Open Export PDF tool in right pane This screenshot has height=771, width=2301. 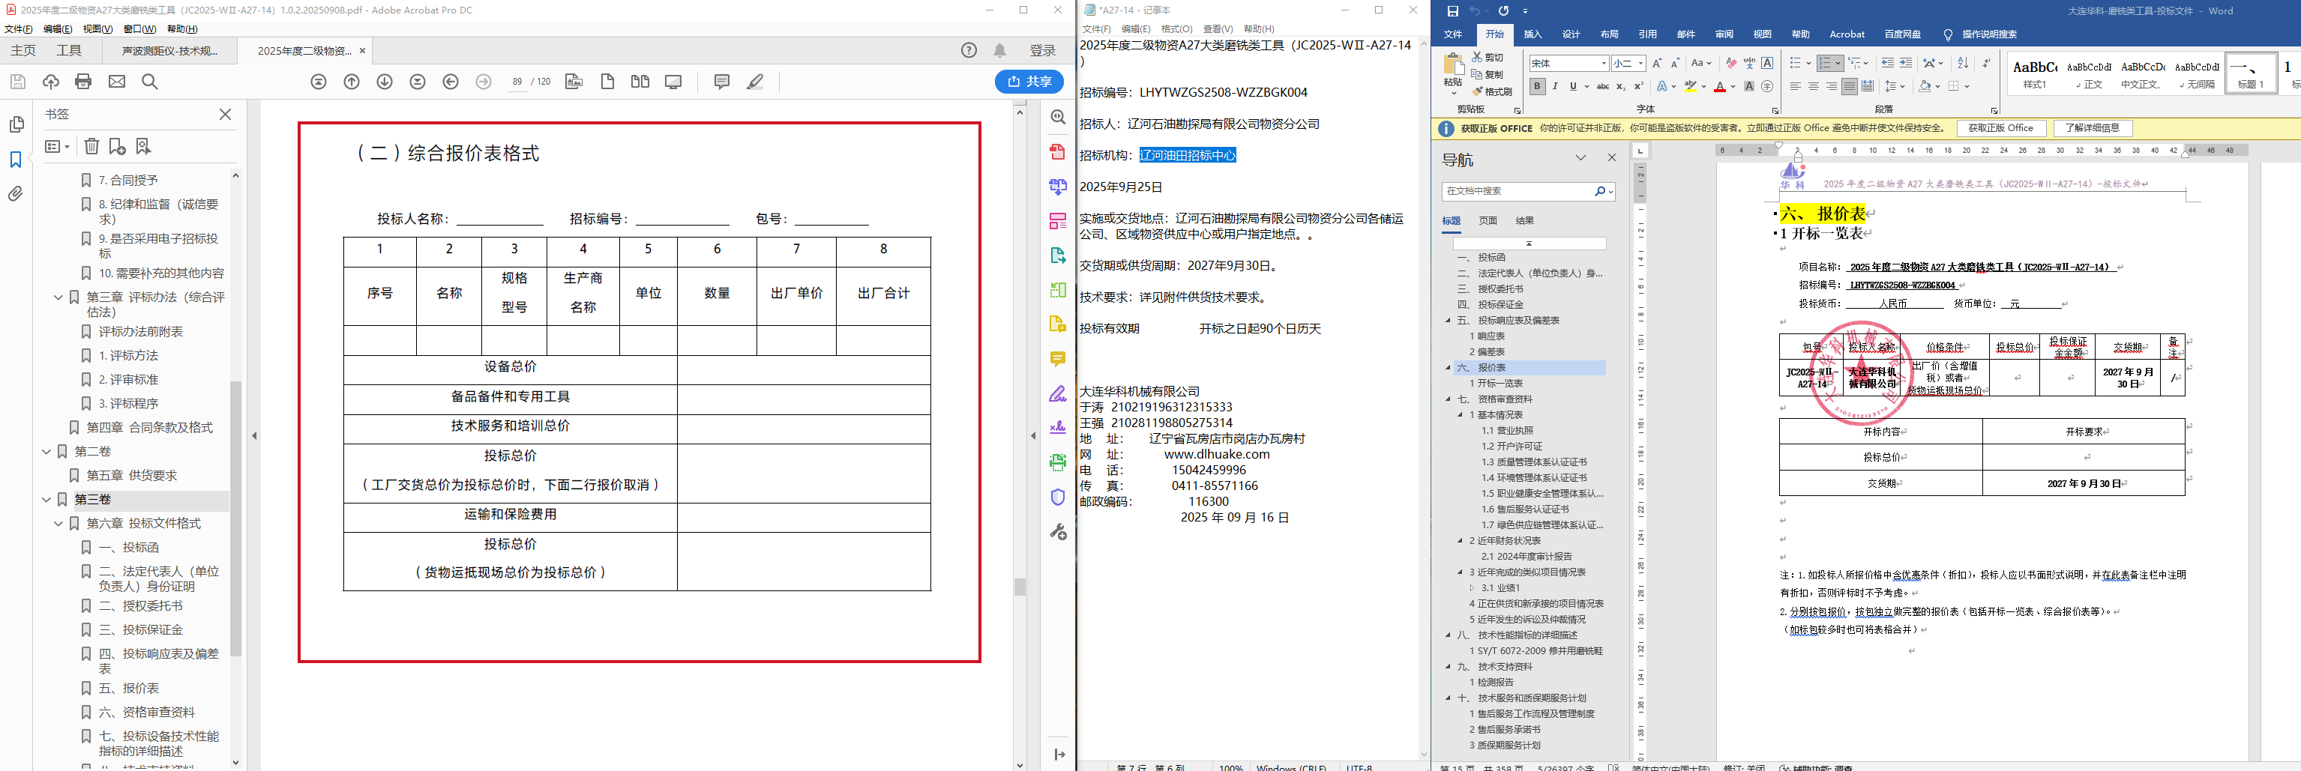[x=1059, y=256]
